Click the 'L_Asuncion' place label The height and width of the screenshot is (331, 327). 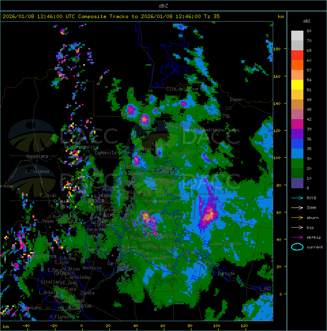[x=179, y=153]
